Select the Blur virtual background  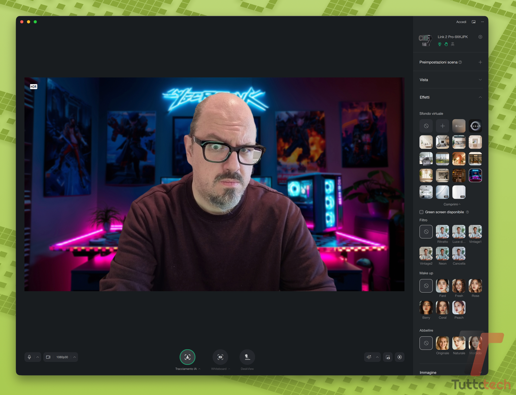pos(459,126)
